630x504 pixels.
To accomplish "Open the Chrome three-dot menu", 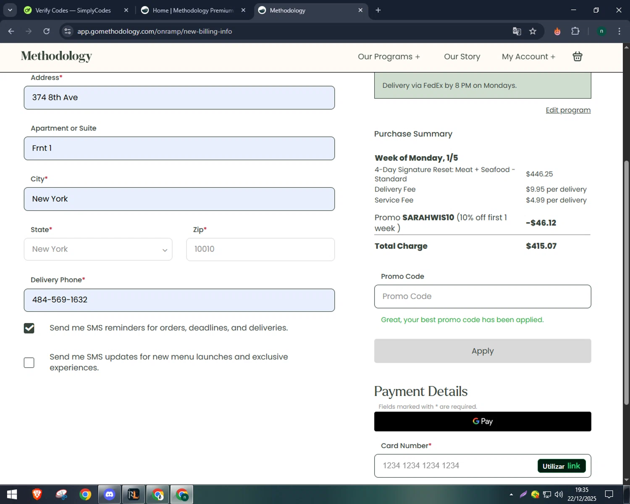I will (619, 31).
